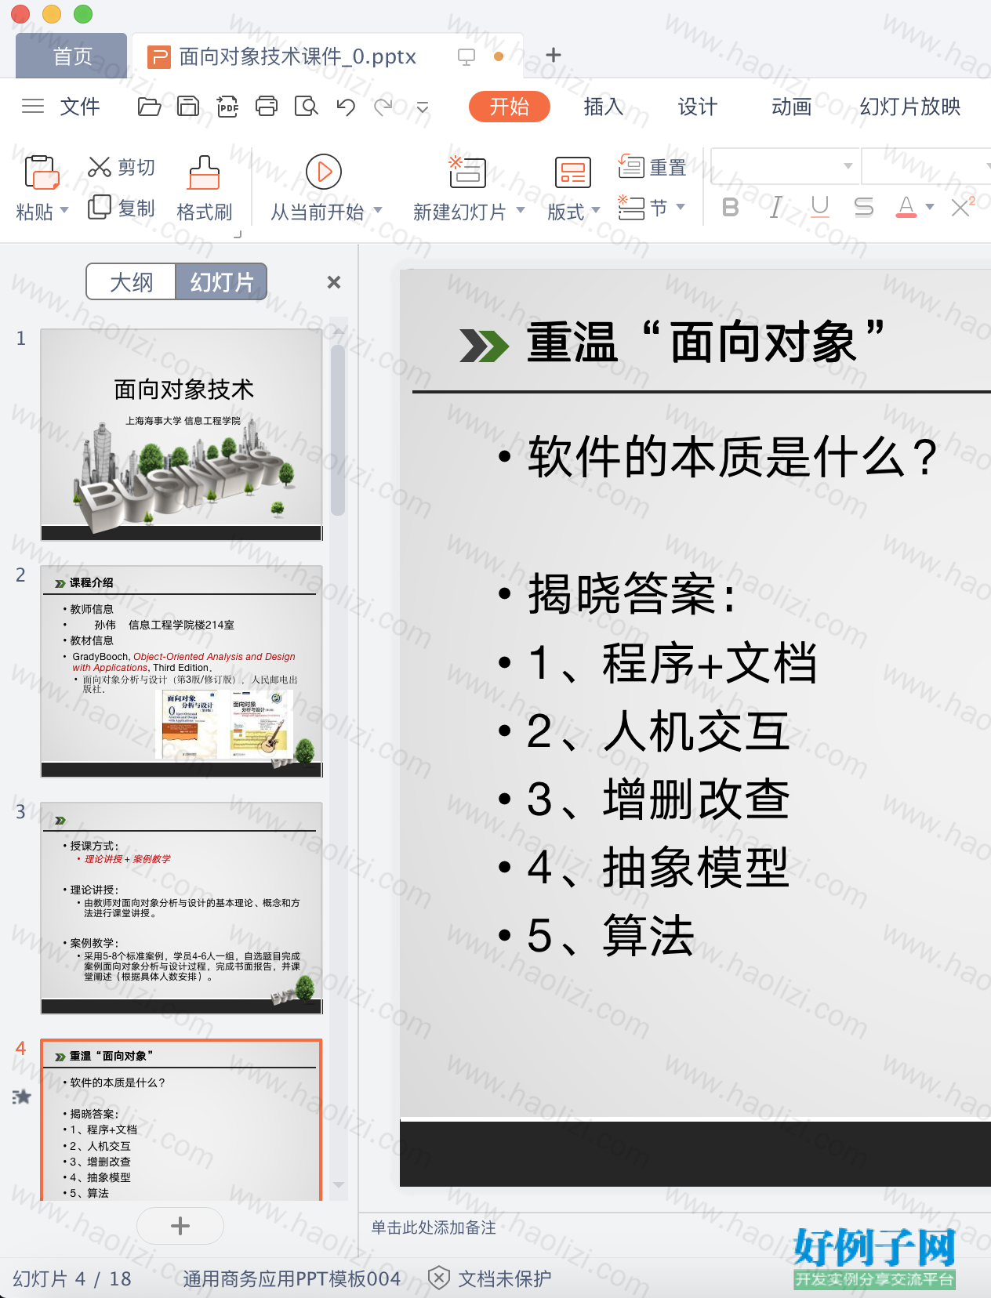The height and width of the screenshot is (1298, 991).
Task: Open the 幻灯片放映 ribbon tab
Action: tap(910, 107)
